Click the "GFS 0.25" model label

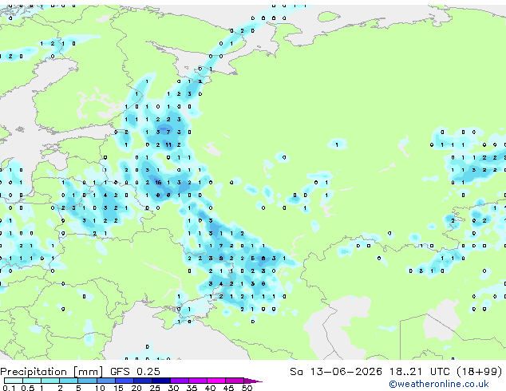pyautogui.click(x=135, y=372)
